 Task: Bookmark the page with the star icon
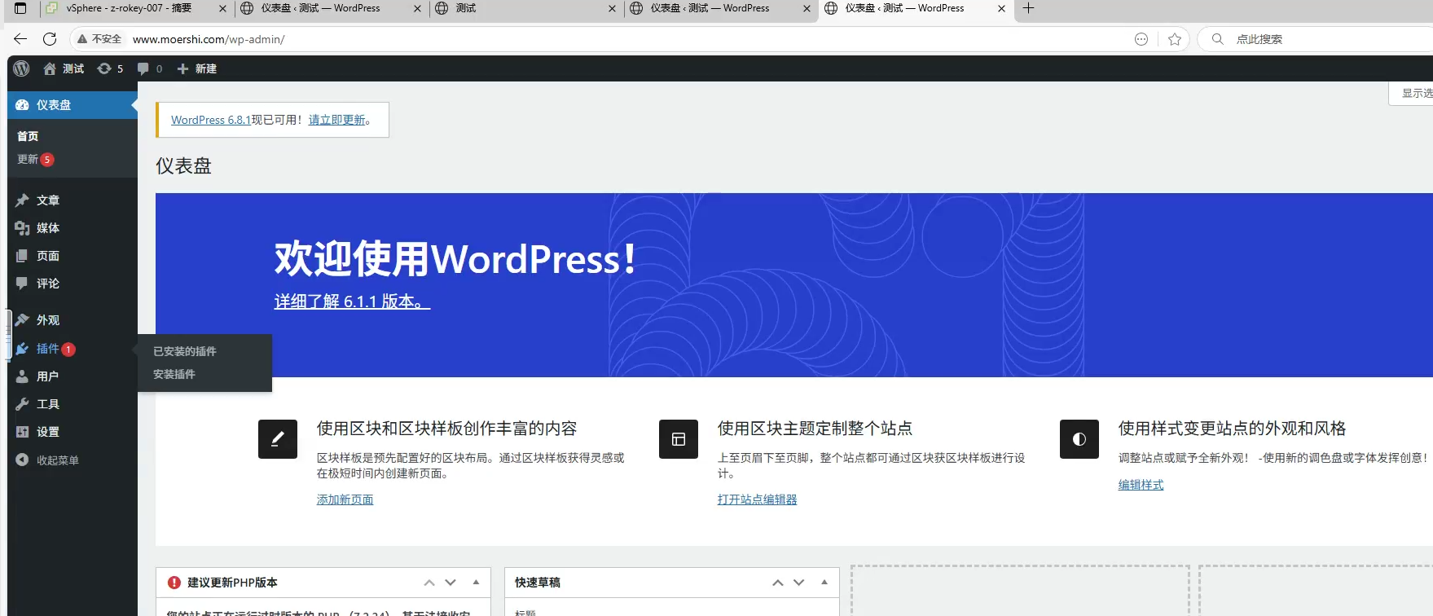pyautogui.click(x=1175, y=39)
